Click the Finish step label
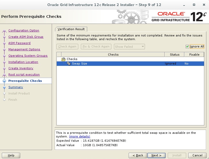This screenshot has height=159, width=209. [13, 100]
